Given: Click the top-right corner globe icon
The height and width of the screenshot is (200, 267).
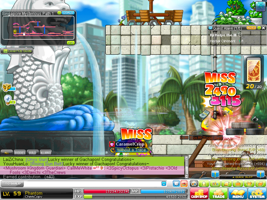Looking at the screenshot, I should pos(260,6).
